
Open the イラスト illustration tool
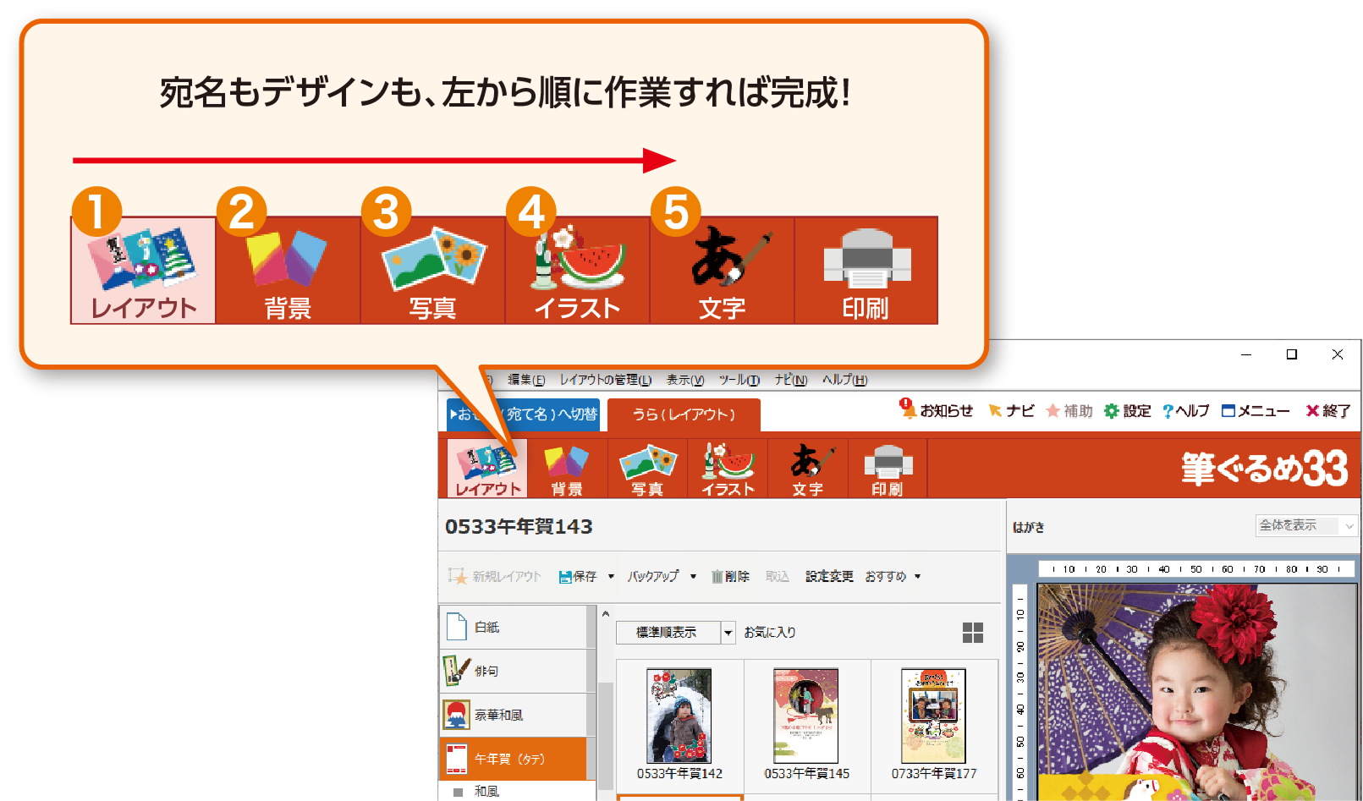[x=728, y=468]
